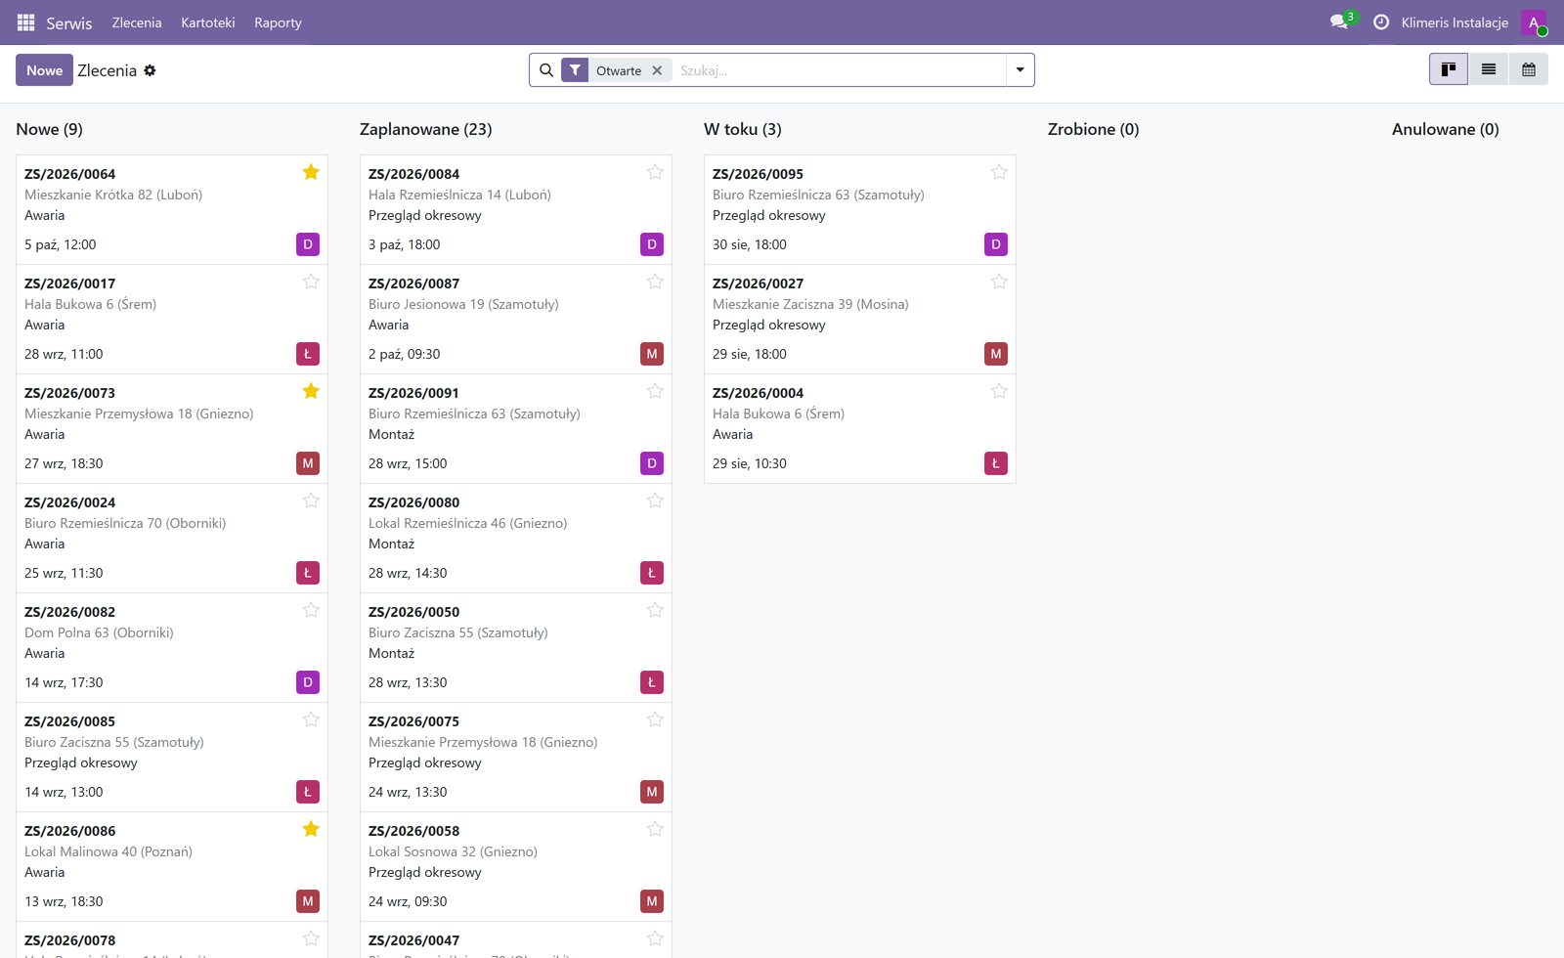Star order ZS/2026/0084
The image size is (1564, 958).
pos(655,172)
